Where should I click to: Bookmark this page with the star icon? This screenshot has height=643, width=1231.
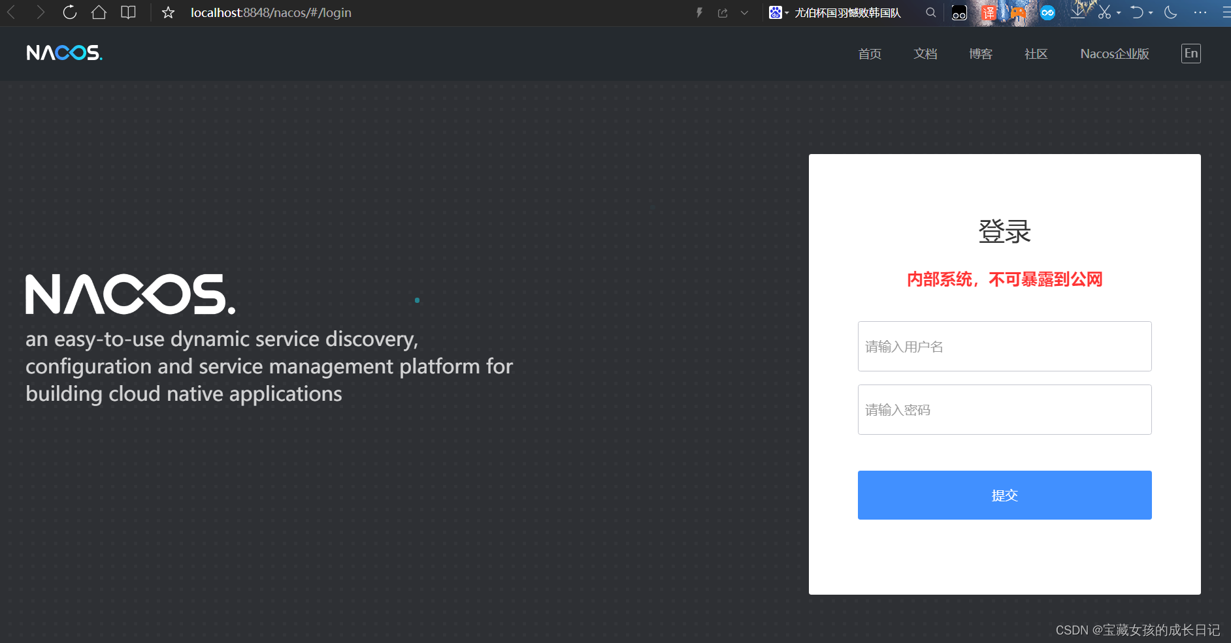[x=168, y=12]
